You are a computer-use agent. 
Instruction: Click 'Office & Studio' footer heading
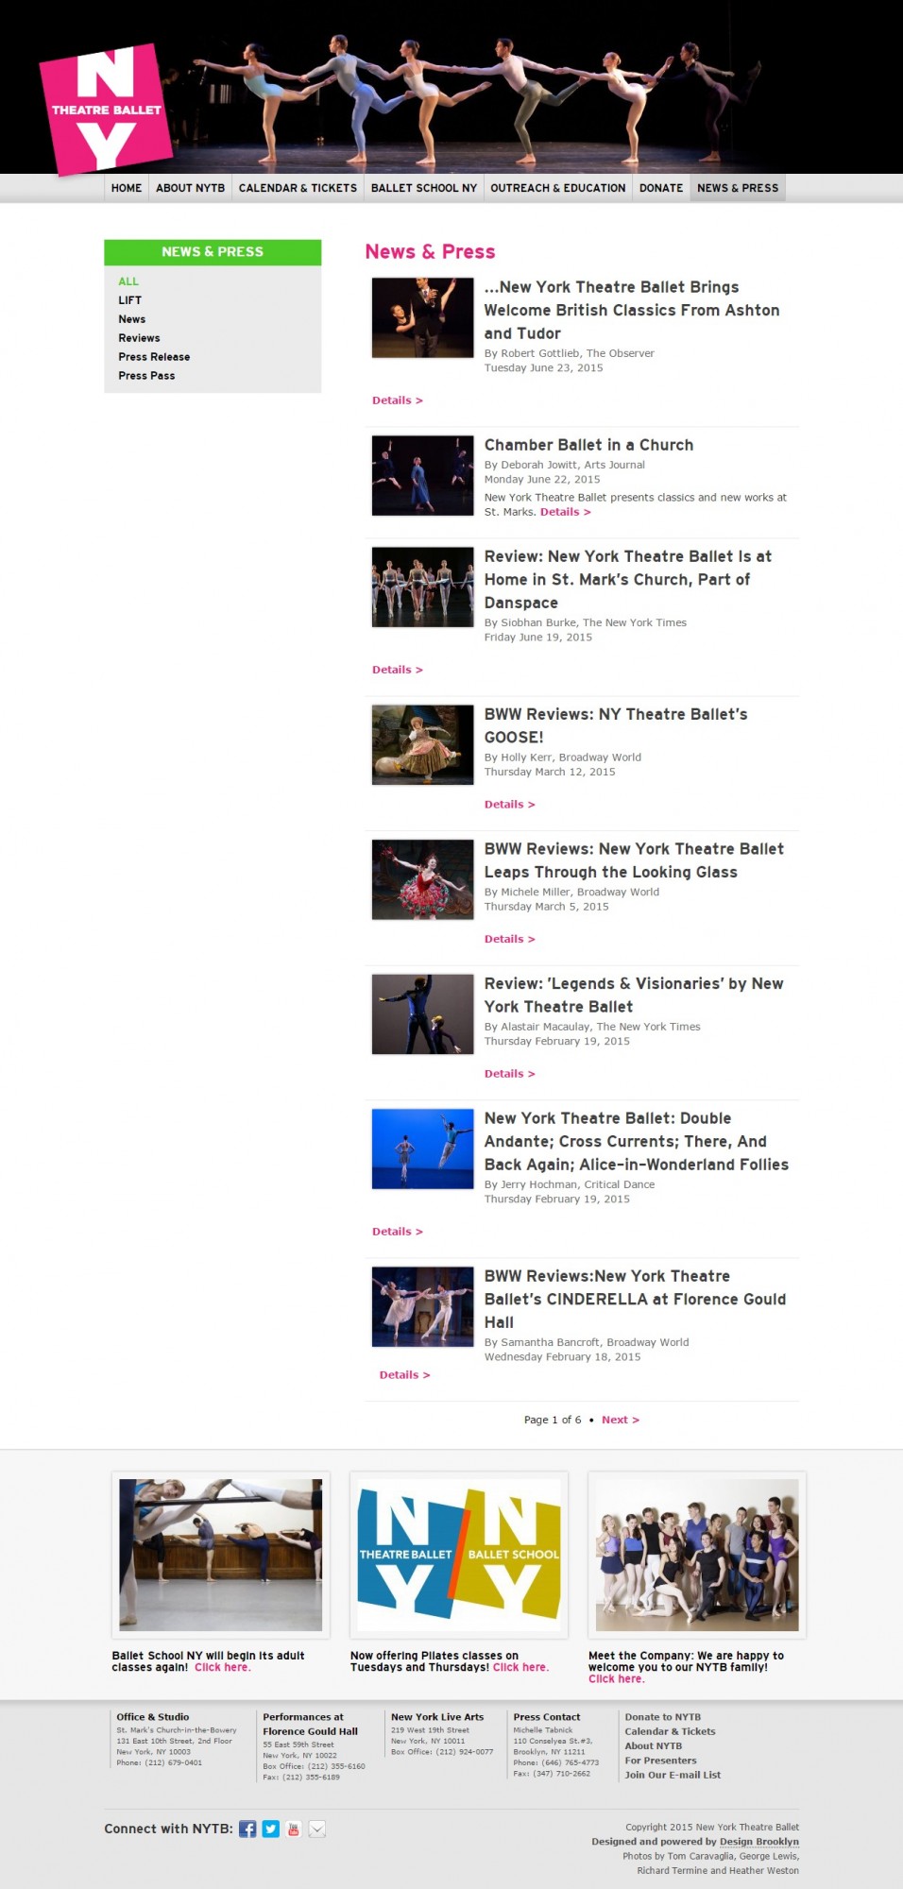click(153, 1717)
